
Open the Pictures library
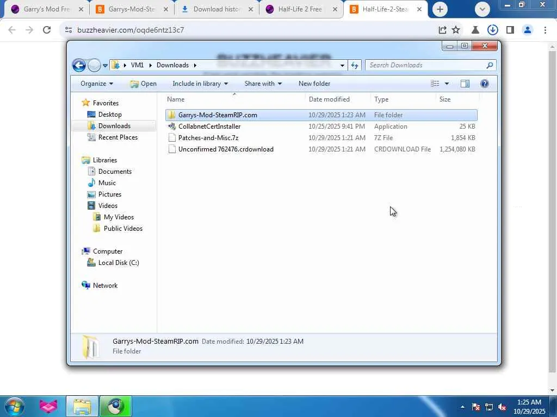(110, 194)
